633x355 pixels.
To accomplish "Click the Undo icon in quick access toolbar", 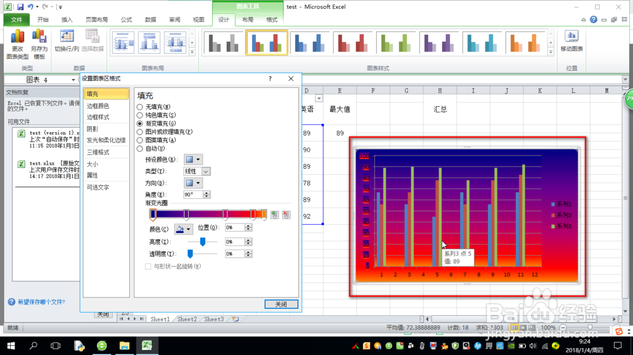I will (30, 7).
